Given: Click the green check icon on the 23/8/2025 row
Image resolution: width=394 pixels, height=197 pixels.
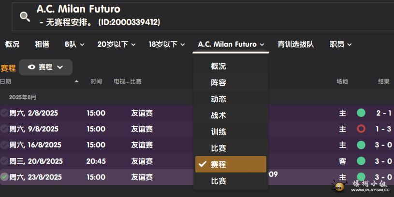Looking at the screenshot, I should pyautogui.click(x=4, y=177).
